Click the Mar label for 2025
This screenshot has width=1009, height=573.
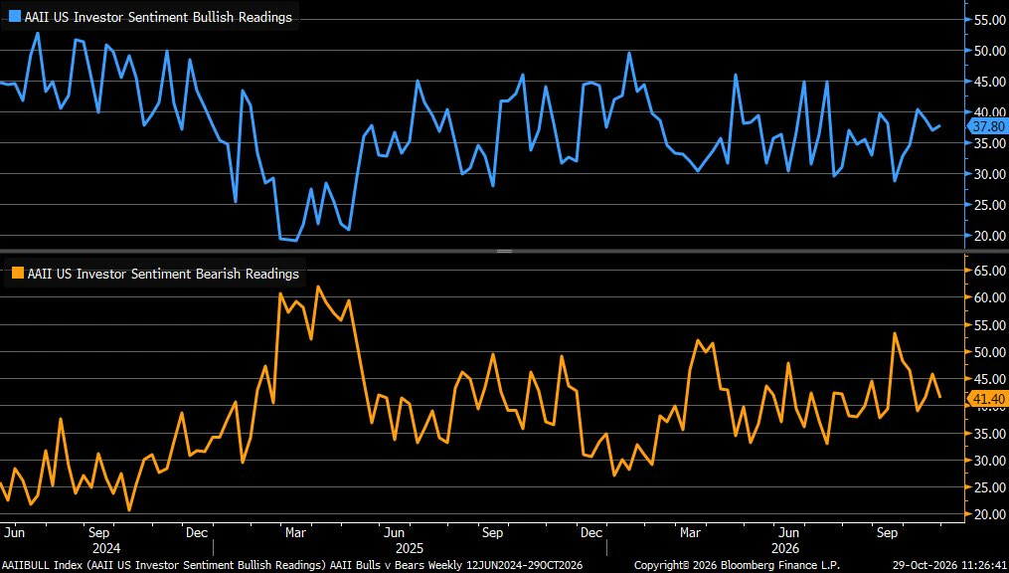tap(295, 533)
